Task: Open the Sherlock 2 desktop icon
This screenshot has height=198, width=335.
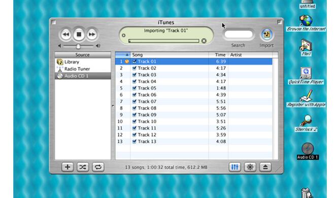Action: 306,123
